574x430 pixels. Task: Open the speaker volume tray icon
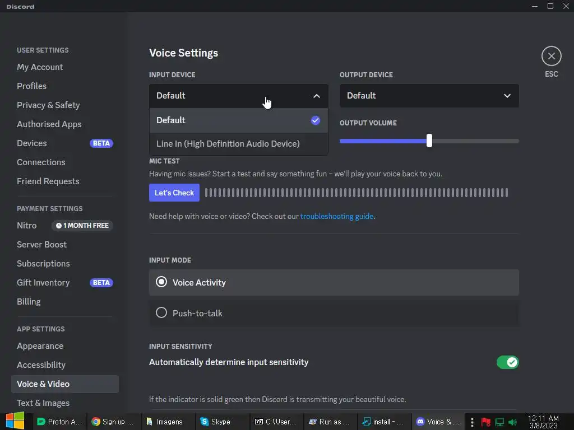point(512,422)
